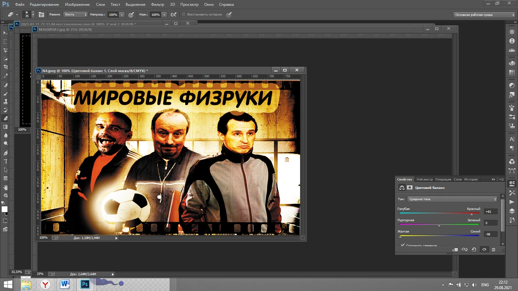Screen dimensions: 518x291
Task: Open the Swatches grid panel icon
Action: coord(512,72)
